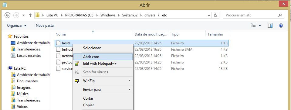
Task: Open the WinZip submenu
Action: pyautogui.click(x=103, y=81)
